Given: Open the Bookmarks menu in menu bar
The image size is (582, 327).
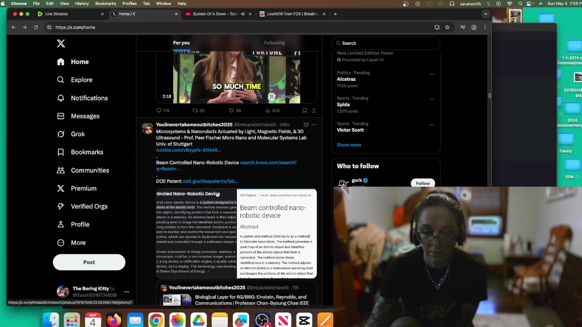Looking at the screenshot, I should (x=105, y=4).
